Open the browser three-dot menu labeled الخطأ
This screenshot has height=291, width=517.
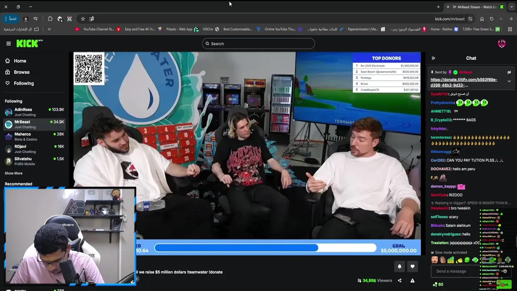point(10,19)
